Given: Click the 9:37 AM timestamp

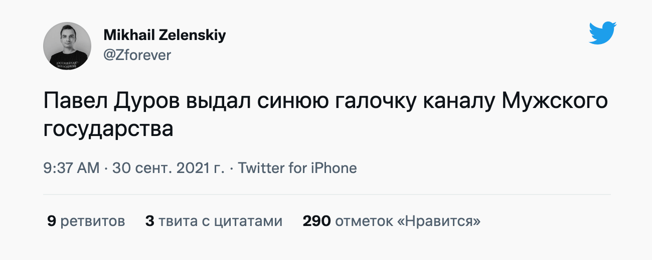Looking at the screenshot, I should tap(71, 168).
